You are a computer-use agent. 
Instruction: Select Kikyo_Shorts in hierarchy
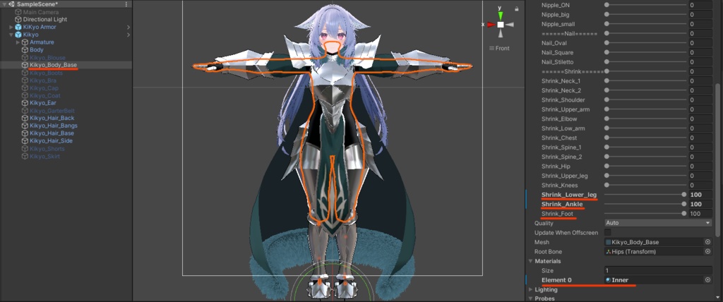pos(47,149)
